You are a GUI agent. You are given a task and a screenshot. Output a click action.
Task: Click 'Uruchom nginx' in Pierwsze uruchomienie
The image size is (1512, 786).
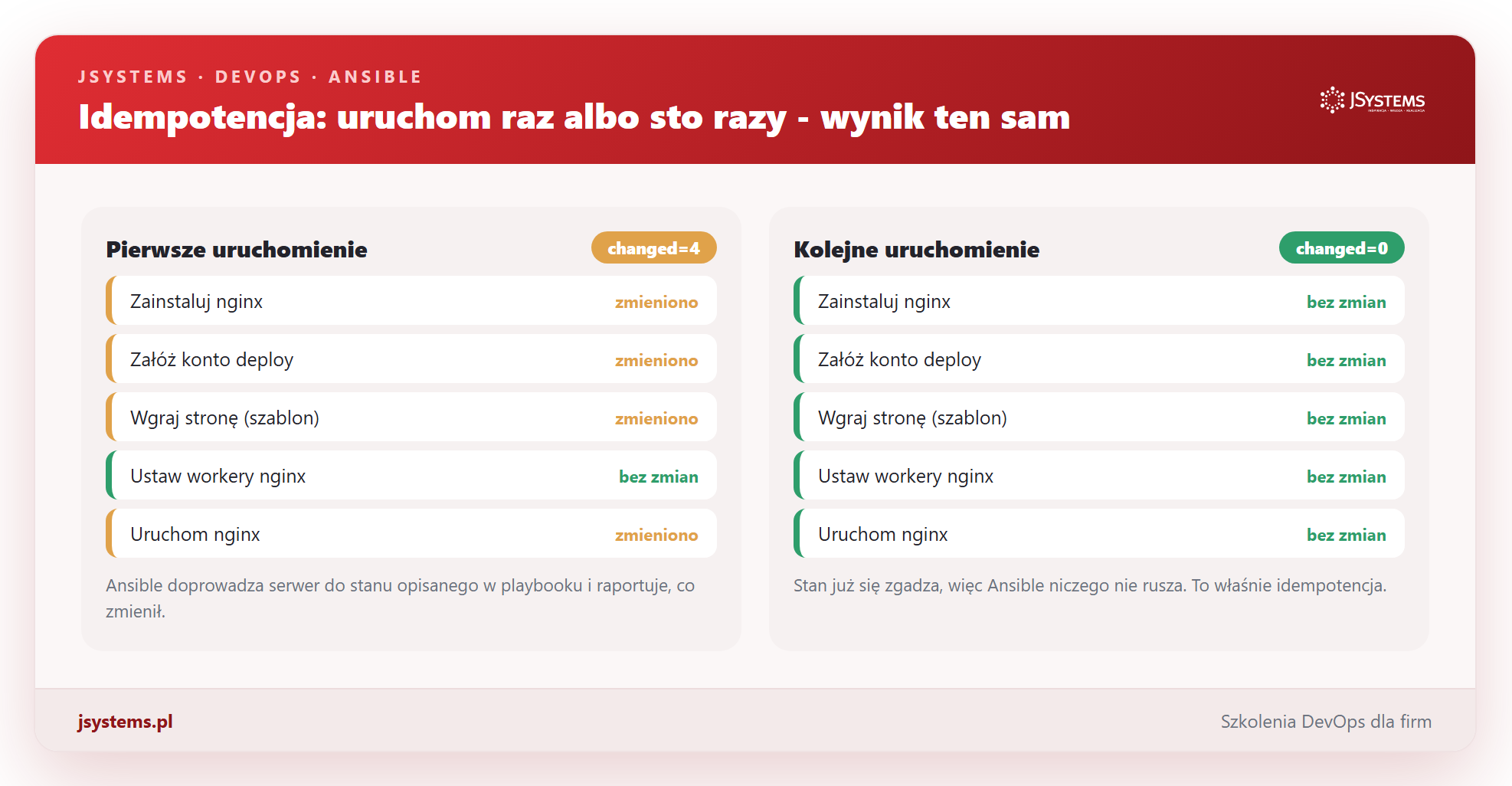click(195, 535)
